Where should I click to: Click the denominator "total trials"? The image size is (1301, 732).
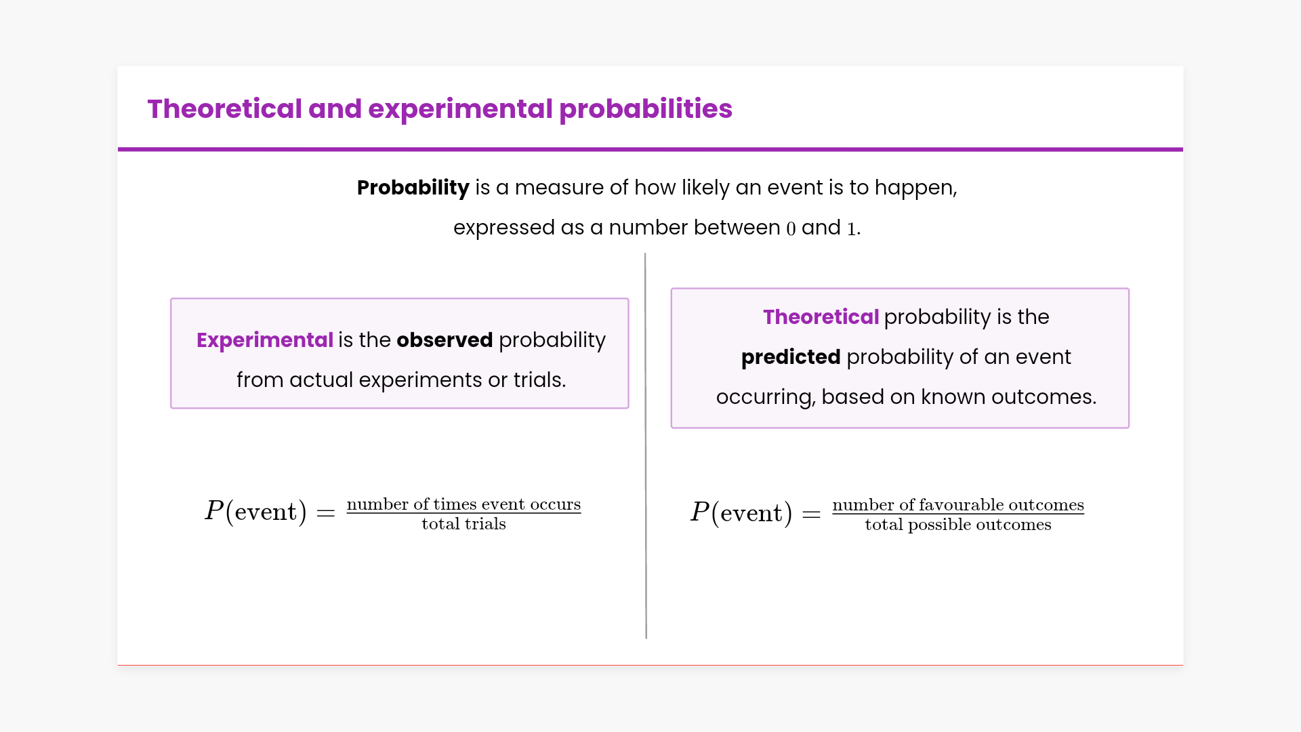pos(463,525)
